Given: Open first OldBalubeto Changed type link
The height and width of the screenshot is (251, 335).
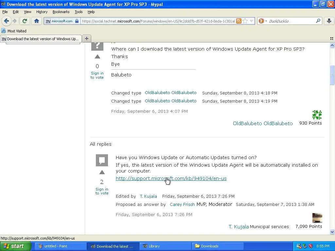Looking at the screenshot, I should click(x=170, y=92).
